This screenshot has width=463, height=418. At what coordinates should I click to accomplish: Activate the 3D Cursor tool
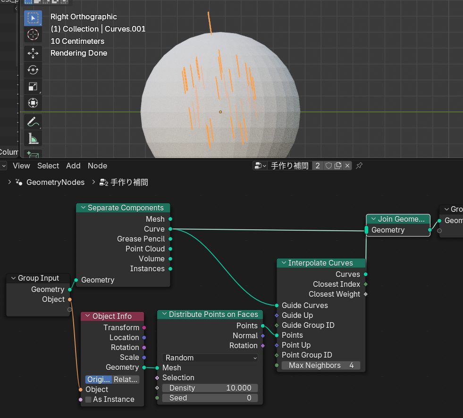click(33, 34)
